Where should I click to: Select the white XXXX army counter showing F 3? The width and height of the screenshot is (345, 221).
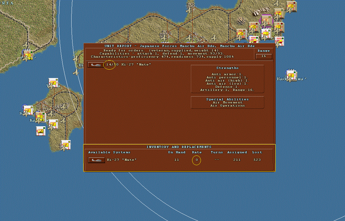[x=279, y=41]
